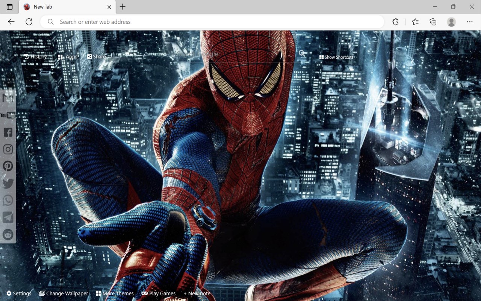Viewport: 481px width, 301px height.
Task: Open the Gmail shortcut in the sidebar
Action: pyautogui.click(x=8, y=99)
